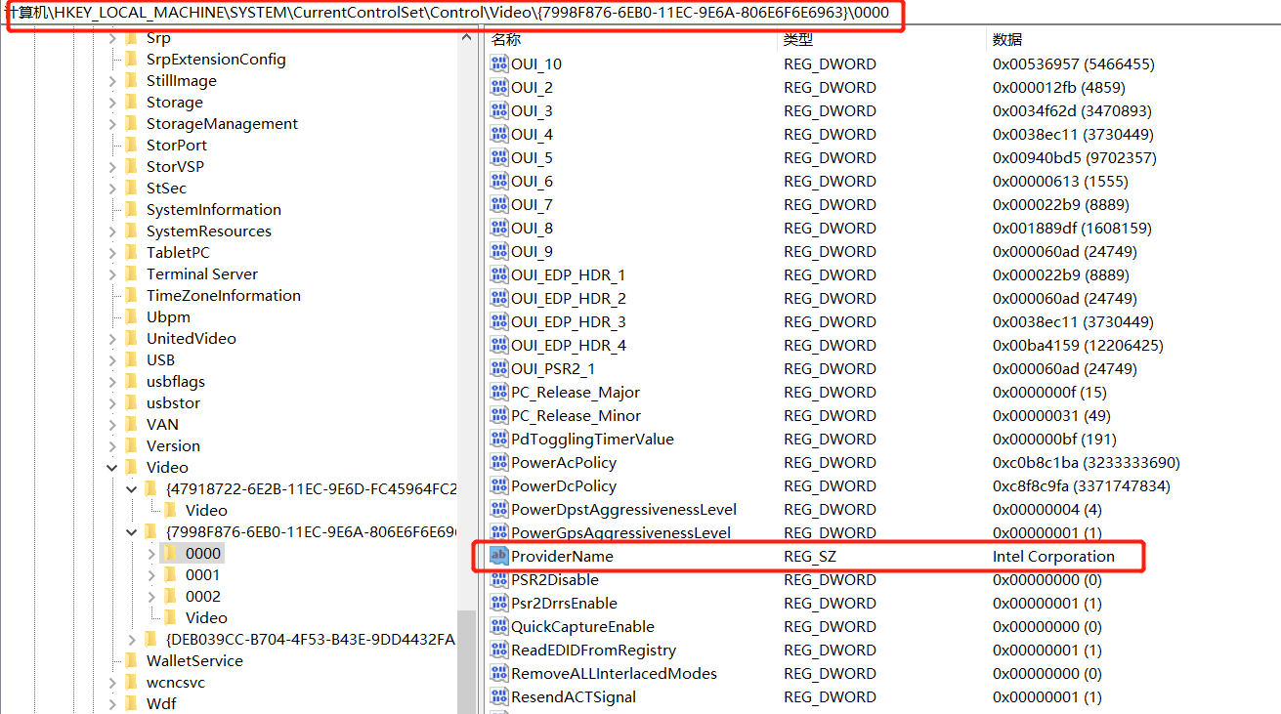Click the REG_SZ "ab" icon beside ProviderName
Image resolution: width=1281 pixels, height=714 pixels.
pos(497,556)
